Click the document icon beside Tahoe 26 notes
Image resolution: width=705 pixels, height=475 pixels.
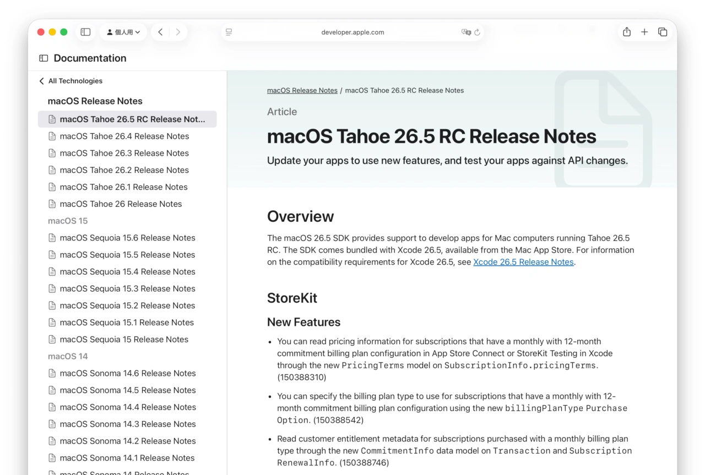tap(52, 204)
